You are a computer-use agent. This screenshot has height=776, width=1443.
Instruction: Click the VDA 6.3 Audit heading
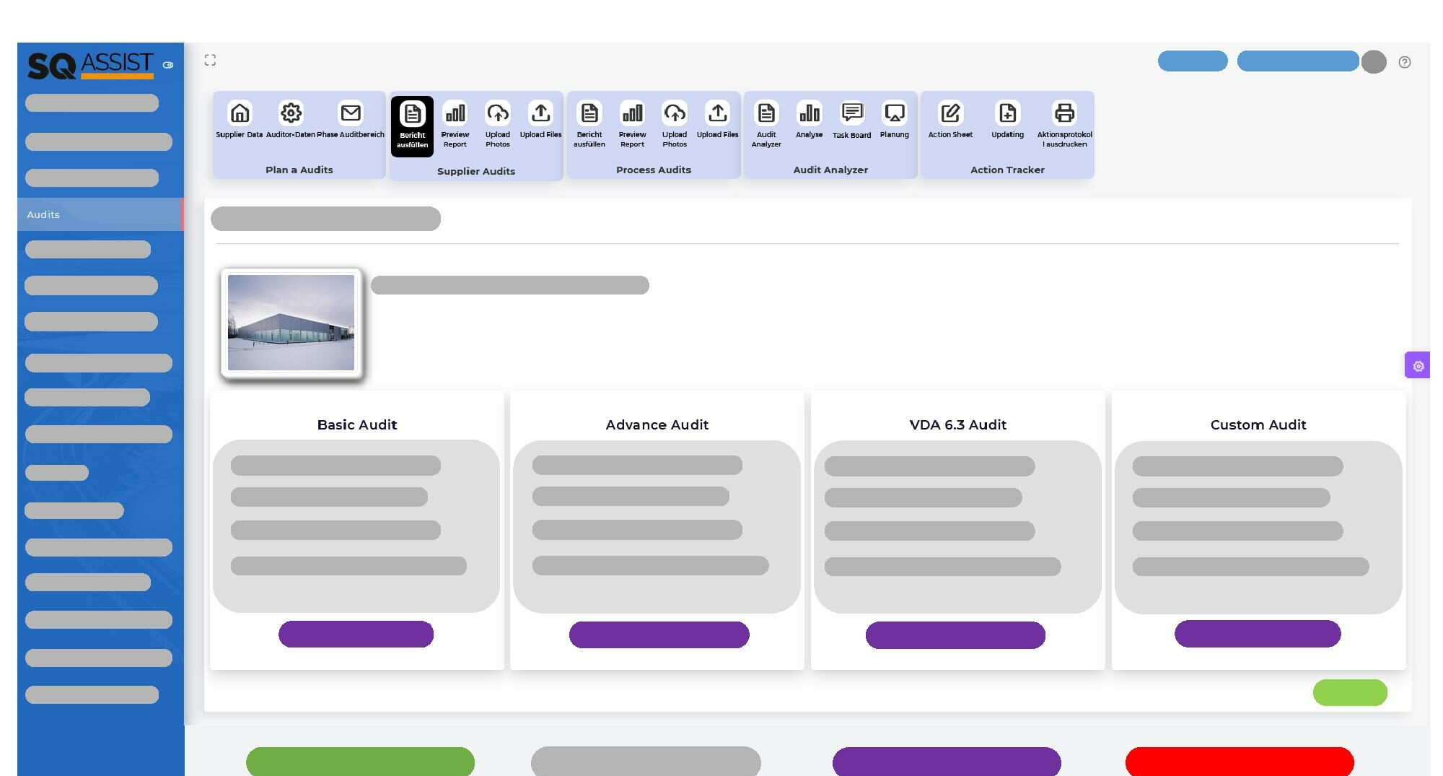957,424
